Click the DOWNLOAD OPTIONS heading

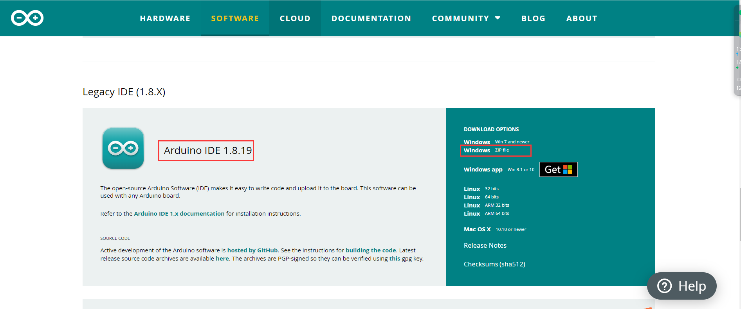[491, 129]
